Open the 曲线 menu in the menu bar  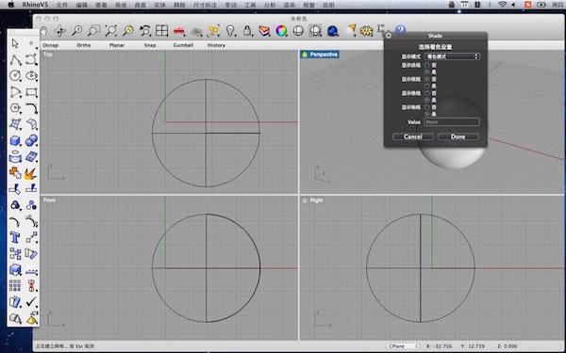click(x=121, y=5)
